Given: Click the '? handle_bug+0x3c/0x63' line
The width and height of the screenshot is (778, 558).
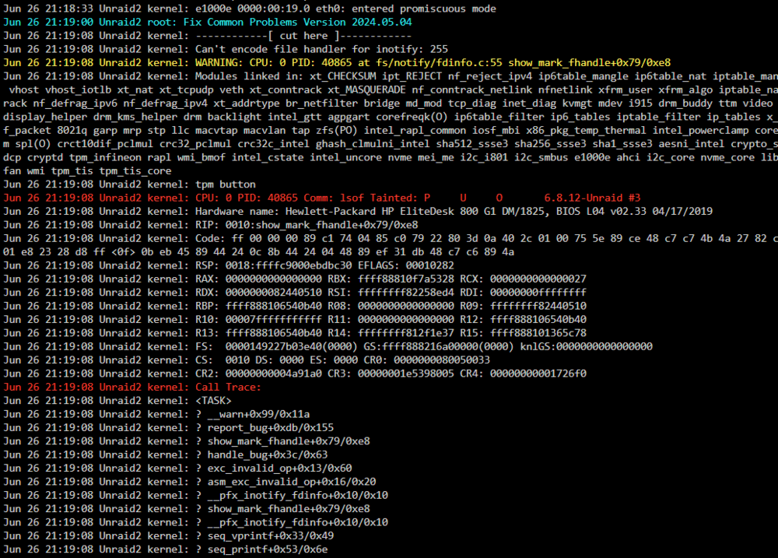Looking at the screenshot, I should [x=165, y=454].
